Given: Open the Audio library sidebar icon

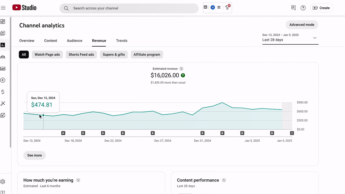Looking at the screenshot, I should pyautogui.click(x=3, y=115).
